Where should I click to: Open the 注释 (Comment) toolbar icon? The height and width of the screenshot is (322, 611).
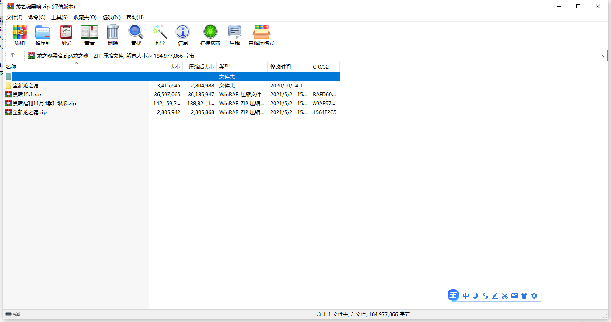(x=235, y=35)
